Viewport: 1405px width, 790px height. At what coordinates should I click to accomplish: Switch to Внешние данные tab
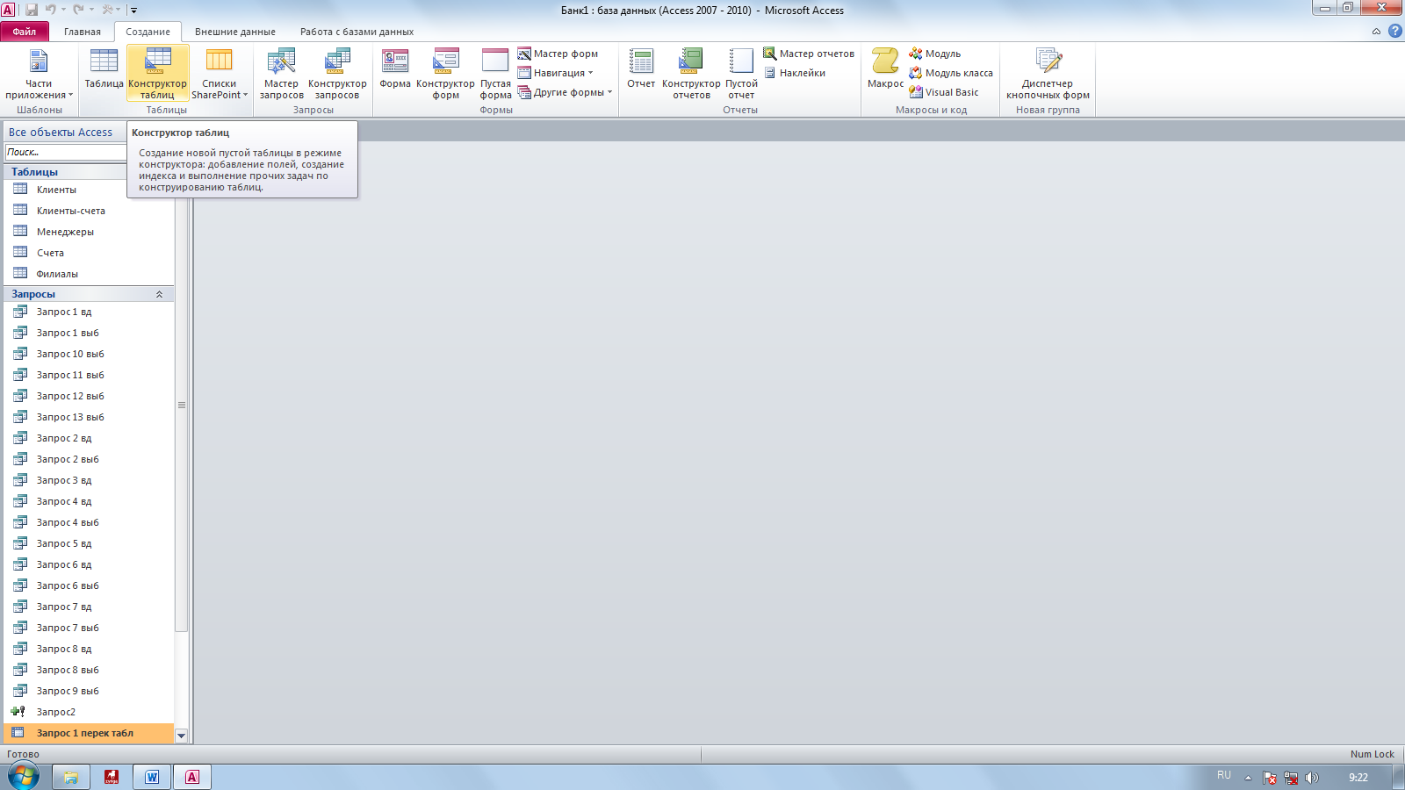click(x=235, y=32)
